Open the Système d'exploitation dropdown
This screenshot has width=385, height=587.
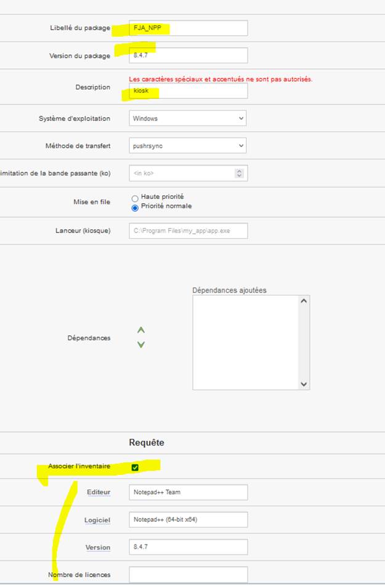(x=188, y=118)
